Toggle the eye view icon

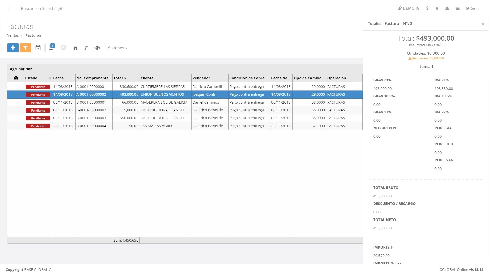click(x=97, y=48)
